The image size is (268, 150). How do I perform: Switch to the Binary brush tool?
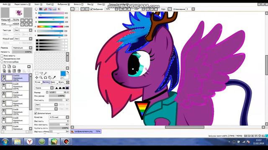(62, 82)
